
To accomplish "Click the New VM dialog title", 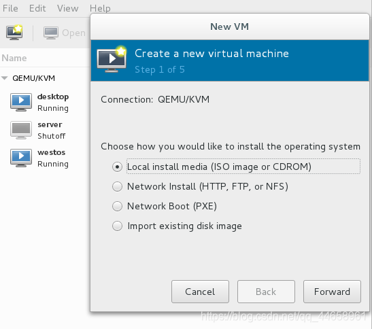I will [x=229, y=27].
